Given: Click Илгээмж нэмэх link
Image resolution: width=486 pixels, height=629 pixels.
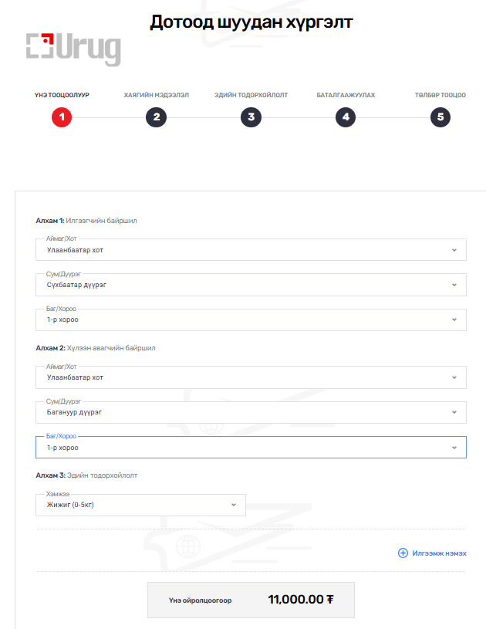Looking at the screenshot, I should coord(439,553).
